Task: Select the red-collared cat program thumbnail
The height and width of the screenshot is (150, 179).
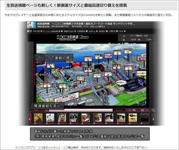Action: point(62,118)
